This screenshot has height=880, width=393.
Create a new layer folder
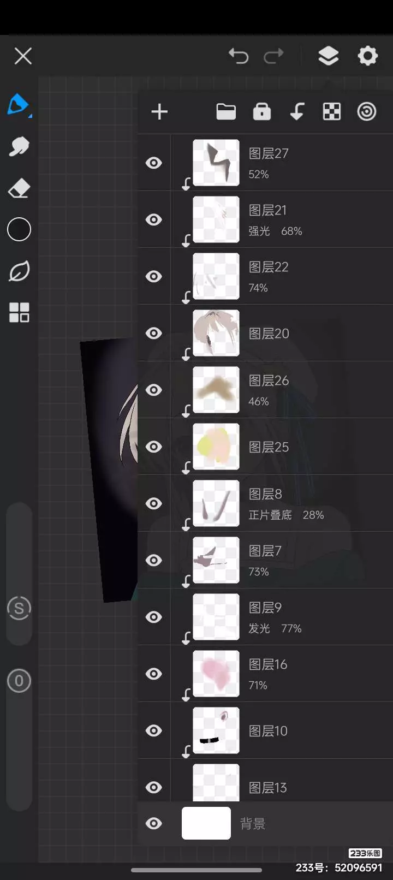pos(226,112)
